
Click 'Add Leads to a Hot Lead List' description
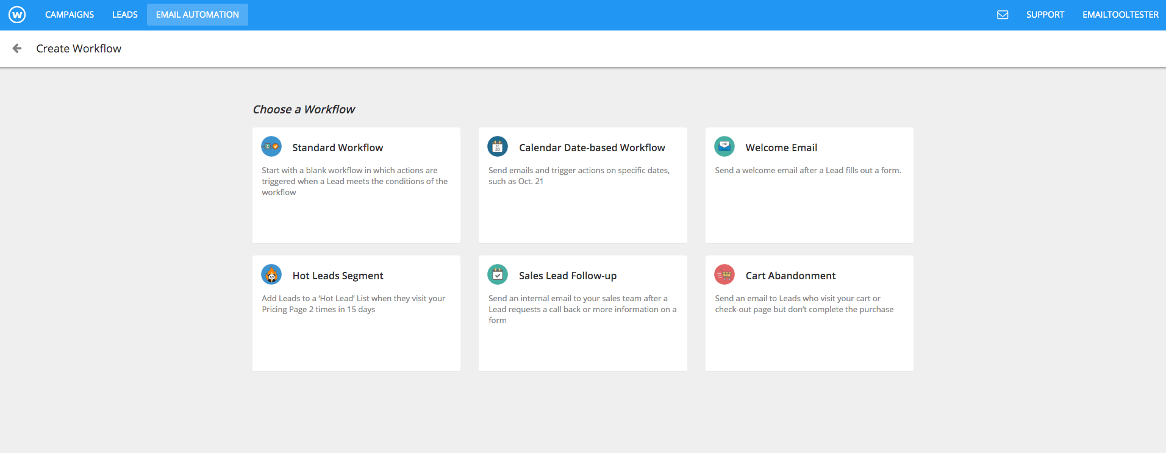[x=354, y=304]
